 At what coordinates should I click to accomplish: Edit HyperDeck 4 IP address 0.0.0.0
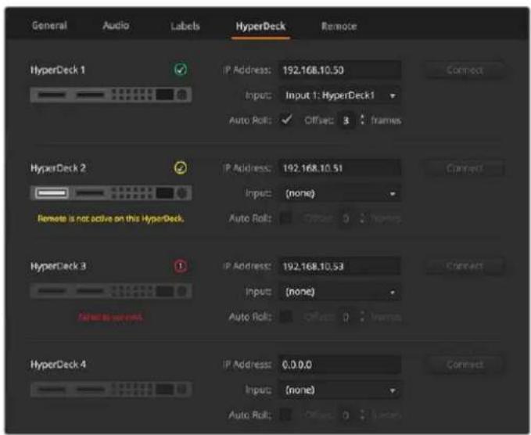(339, 365)
